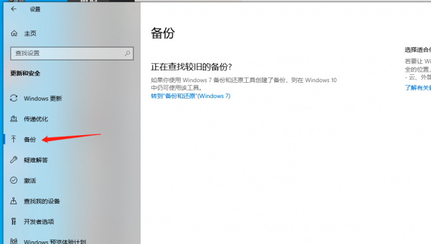Click the magnifier icon in the search box
This screenshot has height=244, width=431.
(127, 53)
